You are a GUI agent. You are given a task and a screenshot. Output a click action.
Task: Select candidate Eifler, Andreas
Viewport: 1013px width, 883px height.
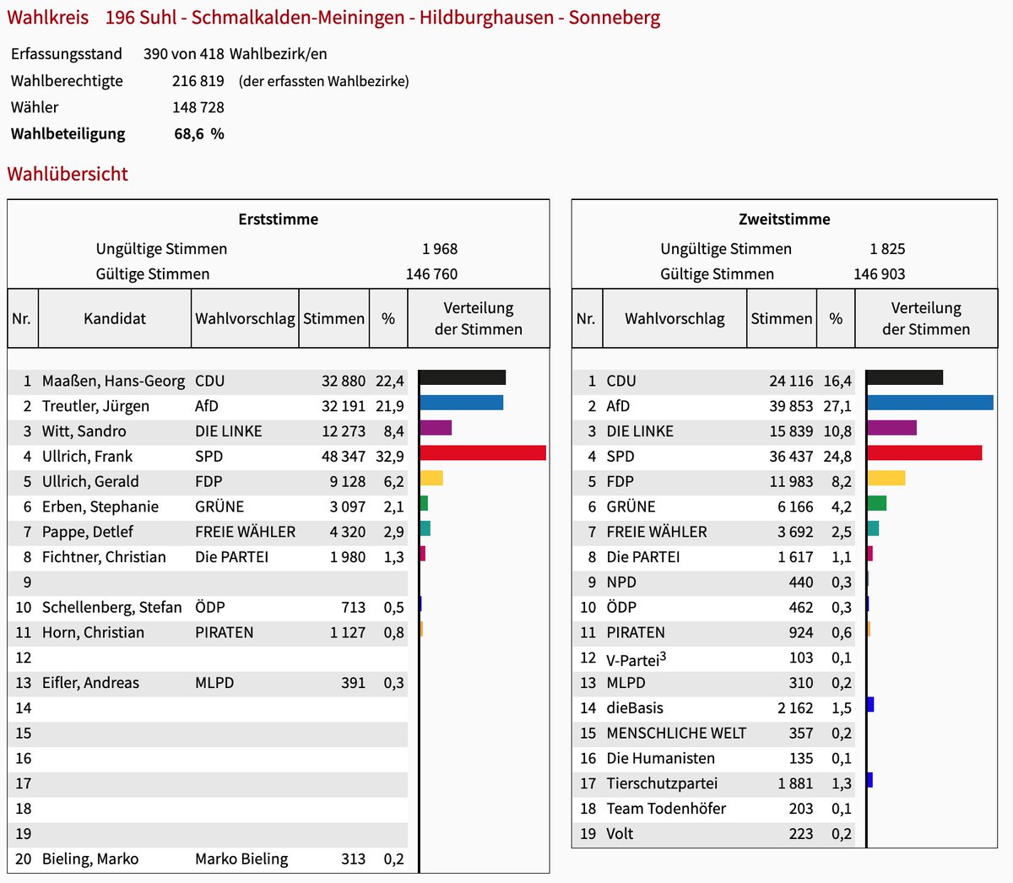(90, 683)
